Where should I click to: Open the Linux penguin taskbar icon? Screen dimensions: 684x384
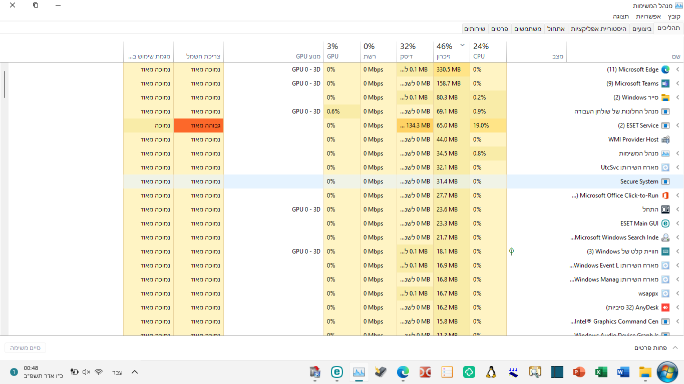coord(491,372)
